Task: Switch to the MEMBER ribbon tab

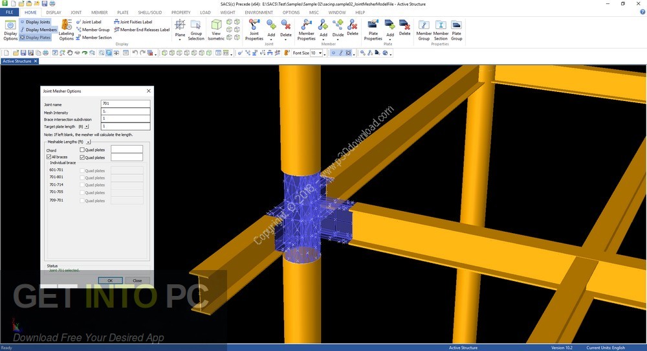Action: [100, 12]
